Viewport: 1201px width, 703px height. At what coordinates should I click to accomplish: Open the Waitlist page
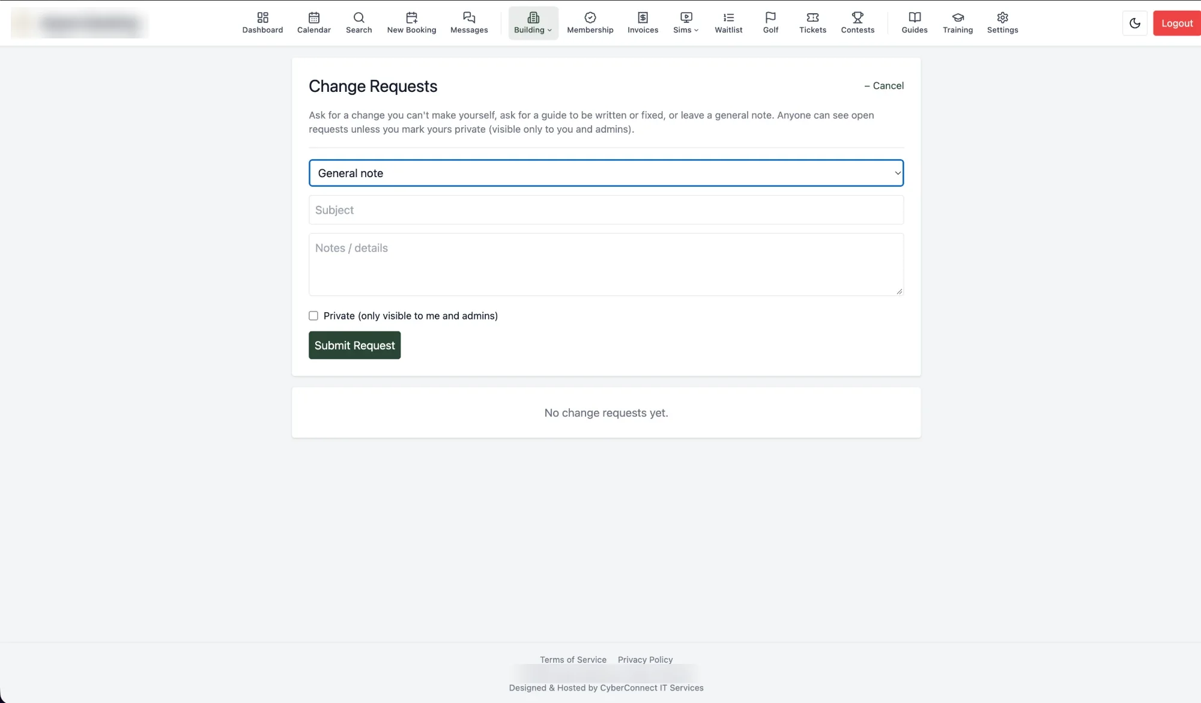click(728, 23)
